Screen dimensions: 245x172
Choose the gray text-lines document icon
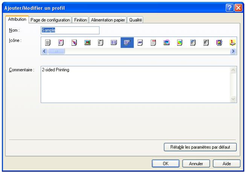click(100, 43)
